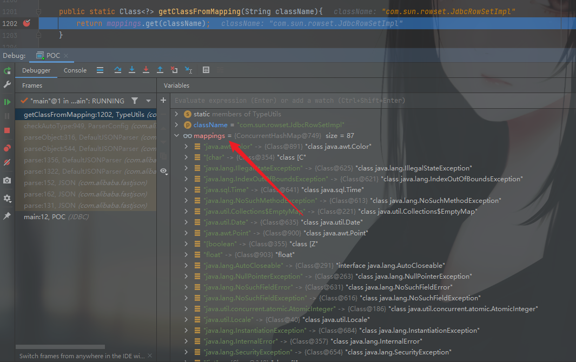576x362 pixels.
Task: Expand the "float" map entry
Action: point(186,255)
